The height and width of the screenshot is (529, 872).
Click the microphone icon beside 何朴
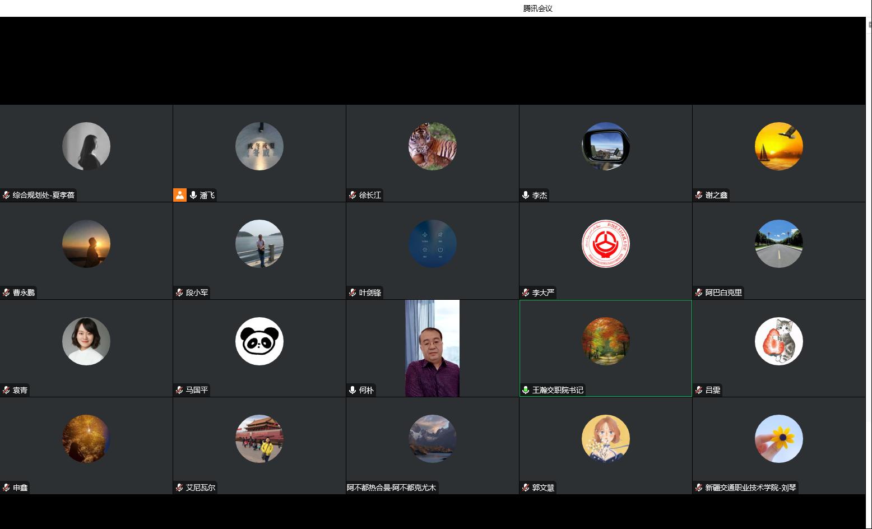click(x=352, y=390)
